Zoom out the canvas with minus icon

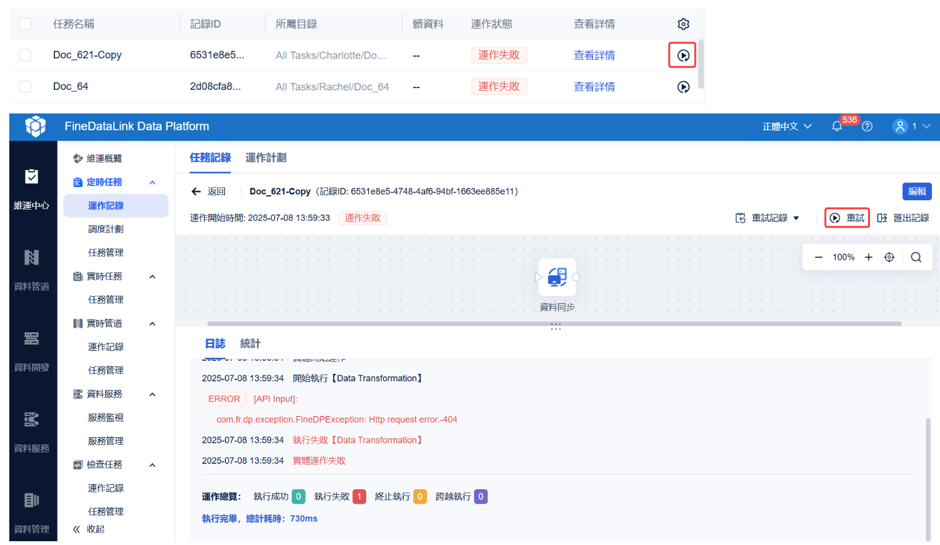click(819, 257)
